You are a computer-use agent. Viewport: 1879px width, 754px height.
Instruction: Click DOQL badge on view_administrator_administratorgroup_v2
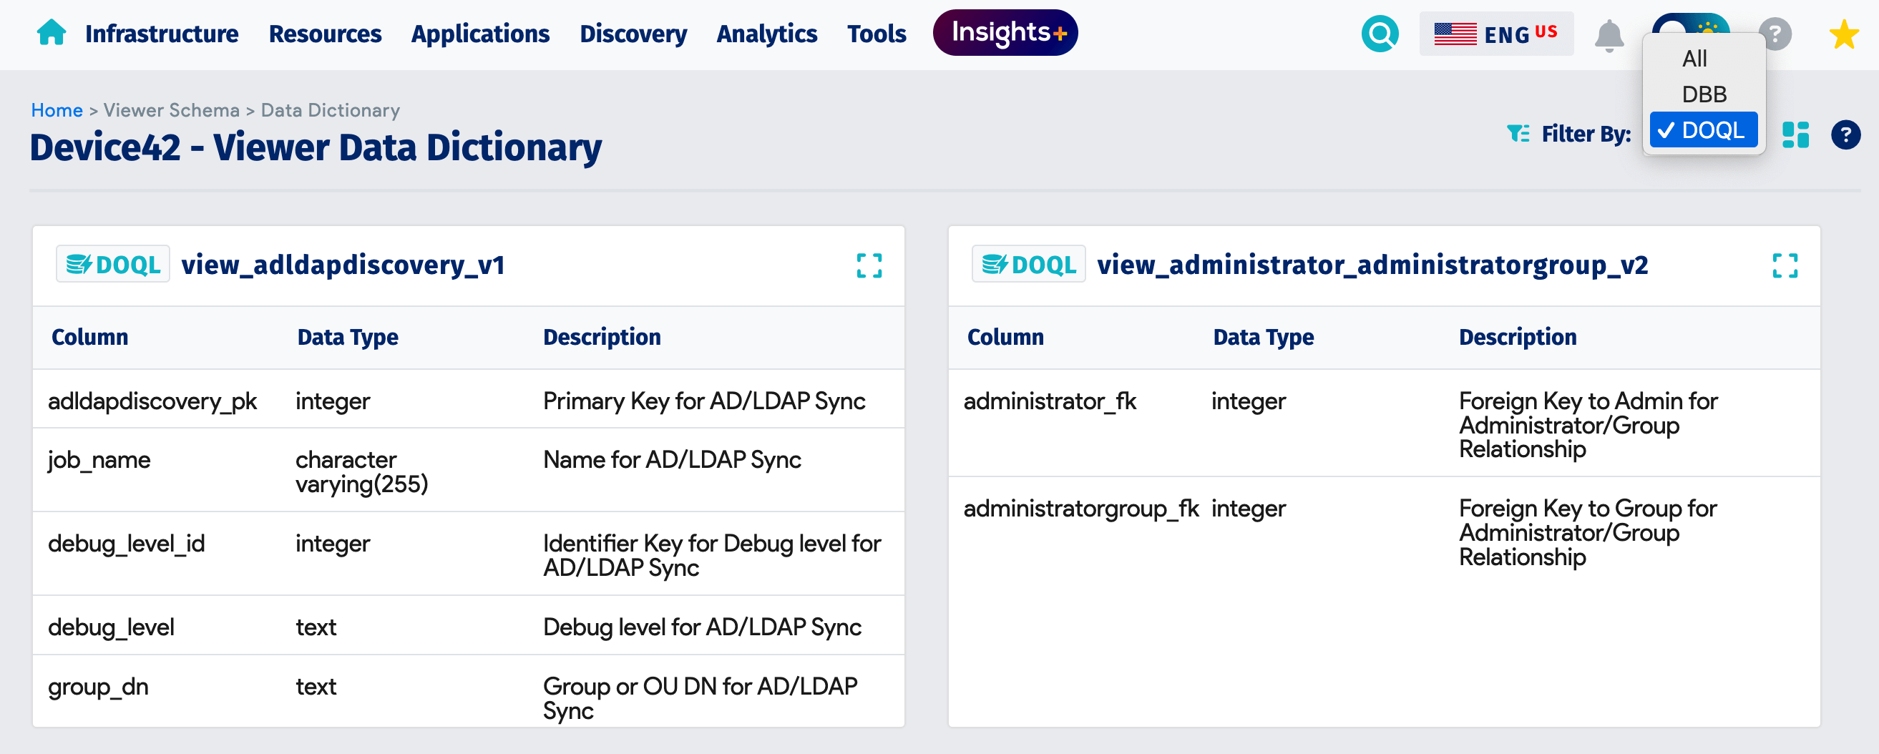[x=1028, y=264]
